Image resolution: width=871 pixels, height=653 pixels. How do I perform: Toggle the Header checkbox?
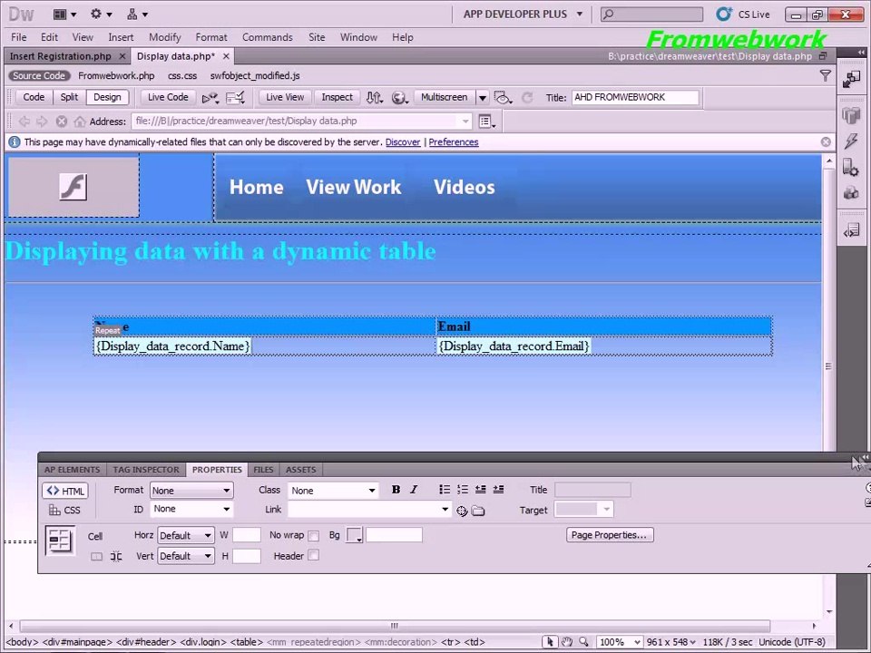(313, 556)
